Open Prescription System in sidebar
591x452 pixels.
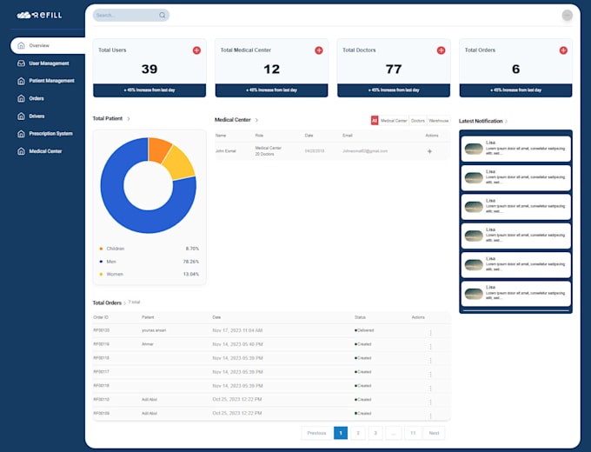pyautogui.click(x=51, y=134)
